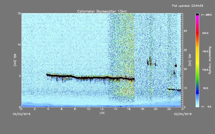
Task: Click the '16:' tick on the time axis
Action: (129, 109)
